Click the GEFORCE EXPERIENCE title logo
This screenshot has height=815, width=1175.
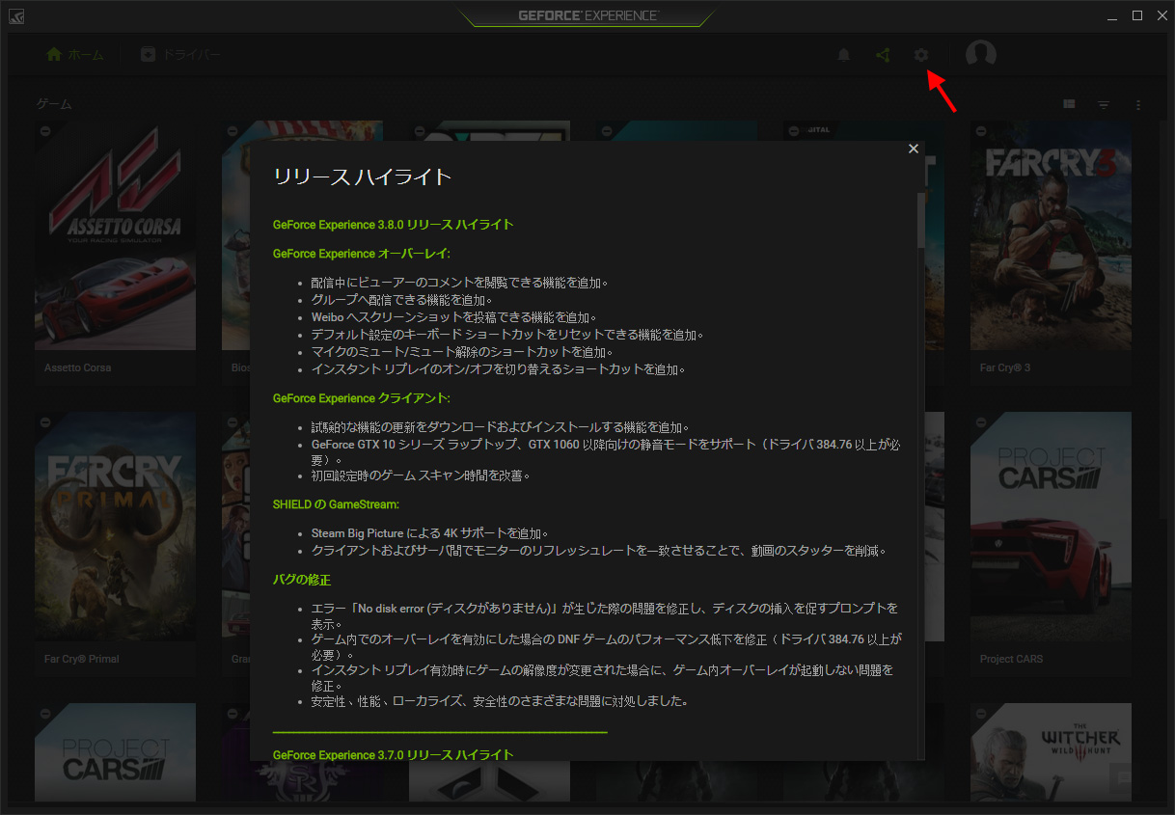587,15
